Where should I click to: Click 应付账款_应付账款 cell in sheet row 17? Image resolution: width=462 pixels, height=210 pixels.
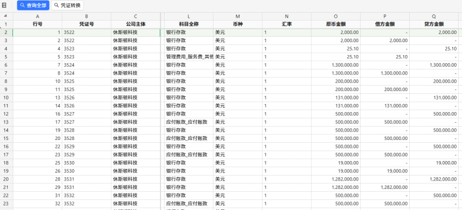tap(189, 154)
